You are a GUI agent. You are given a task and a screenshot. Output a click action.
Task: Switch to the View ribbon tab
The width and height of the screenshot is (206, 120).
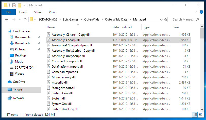(x=52, y=12)
